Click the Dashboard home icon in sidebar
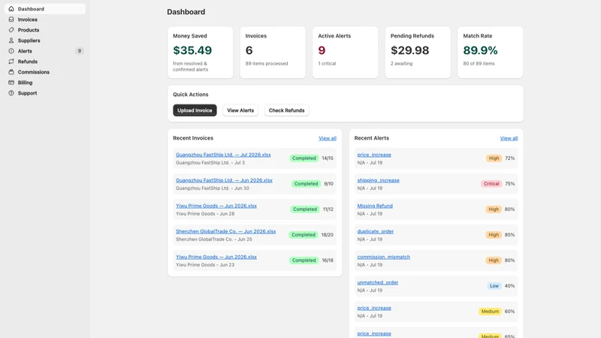Viewport: 601px width, 338px height. 11,9
